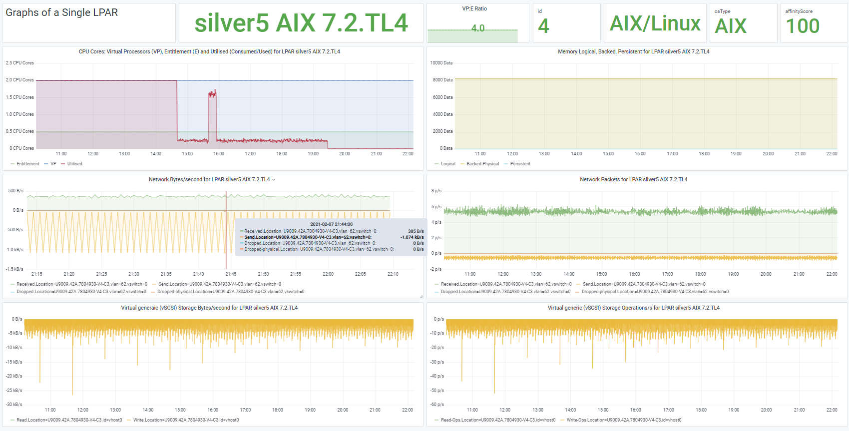849x431 pixels.
Task: Click the -25 kB/s axis label on Storage Bytes chart
Action: click(14, 391)
